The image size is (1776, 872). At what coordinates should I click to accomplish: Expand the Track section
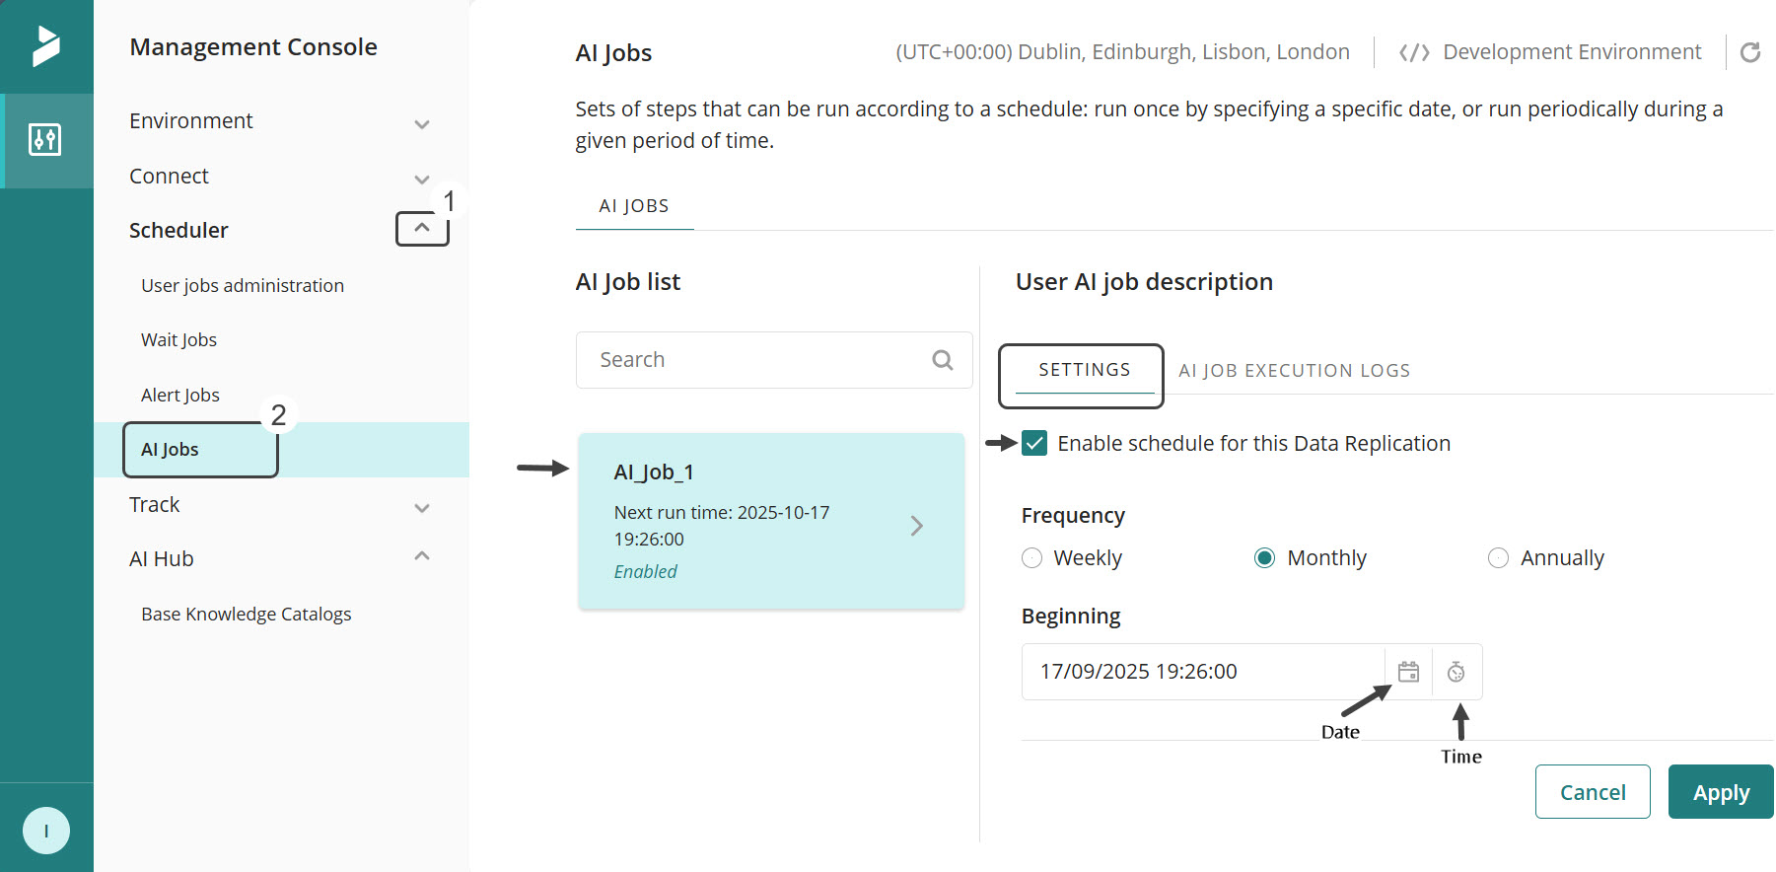pos(422,507)
